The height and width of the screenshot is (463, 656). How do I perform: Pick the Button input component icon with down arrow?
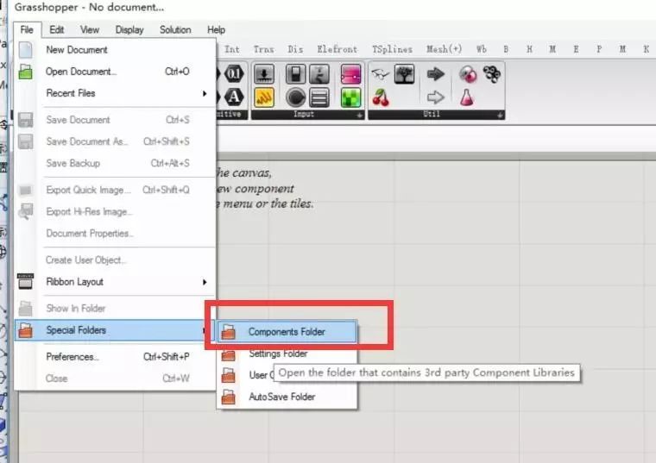[264, 74]
